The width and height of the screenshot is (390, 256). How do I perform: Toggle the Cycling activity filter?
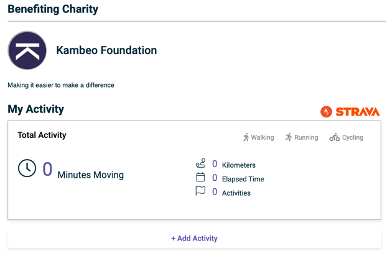pyautogui.click(x=346, y=137)
